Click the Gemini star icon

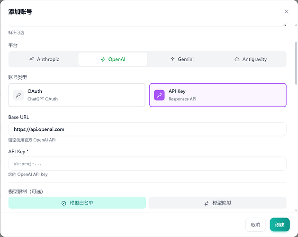coord(172,59)
